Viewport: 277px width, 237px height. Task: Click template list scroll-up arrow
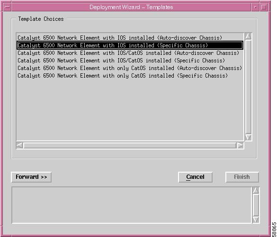(248, 36)
